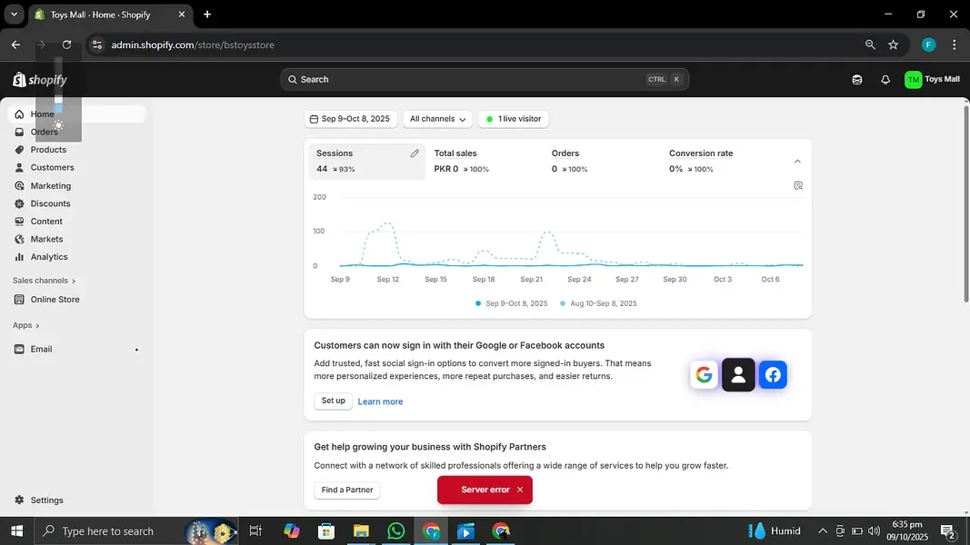Click the pencil edit icon on Sessions

click(415, 154)
